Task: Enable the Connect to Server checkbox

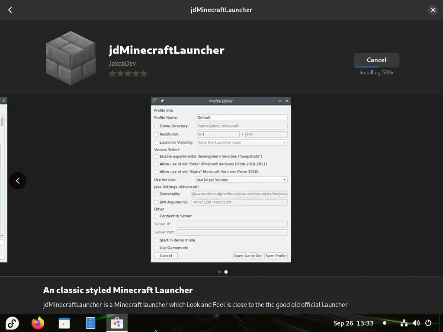Action: tap(156, 216)
